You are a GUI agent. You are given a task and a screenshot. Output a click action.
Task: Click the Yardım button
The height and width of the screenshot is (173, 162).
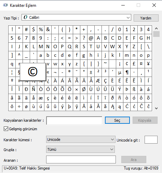coord(146,18)
